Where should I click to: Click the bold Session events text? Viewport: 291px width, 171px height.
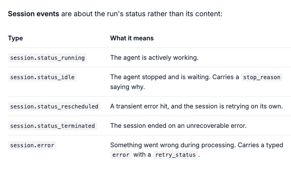pos(34,14)
